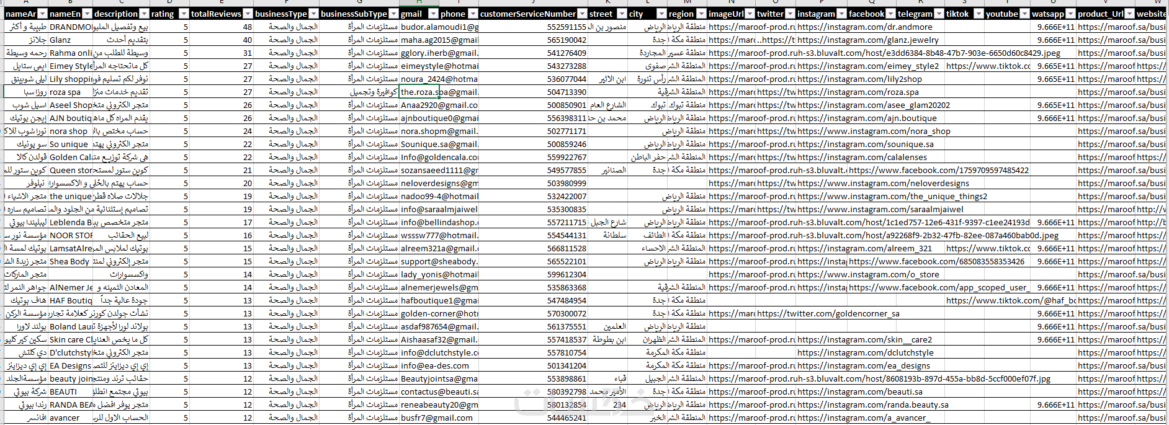
Task: Select the 'Glanz' nameEn cell
Action: [x=70, y=40]
